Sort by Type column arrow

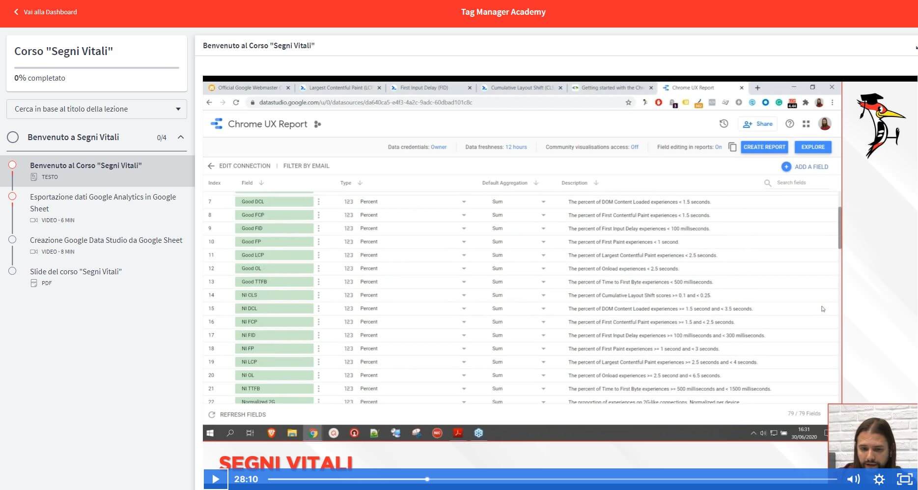(x=360, y=183)
